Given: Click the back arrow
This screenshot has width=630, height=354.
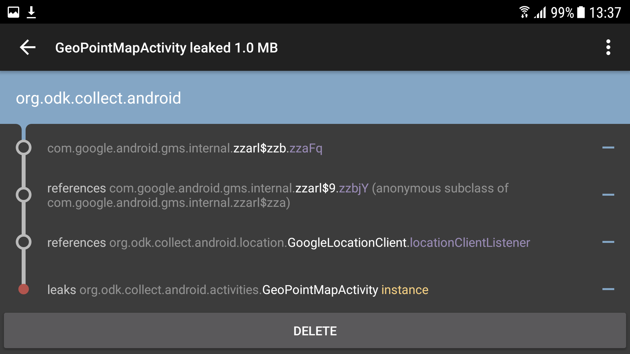Looking at the screenshot, I should [28, 47].
